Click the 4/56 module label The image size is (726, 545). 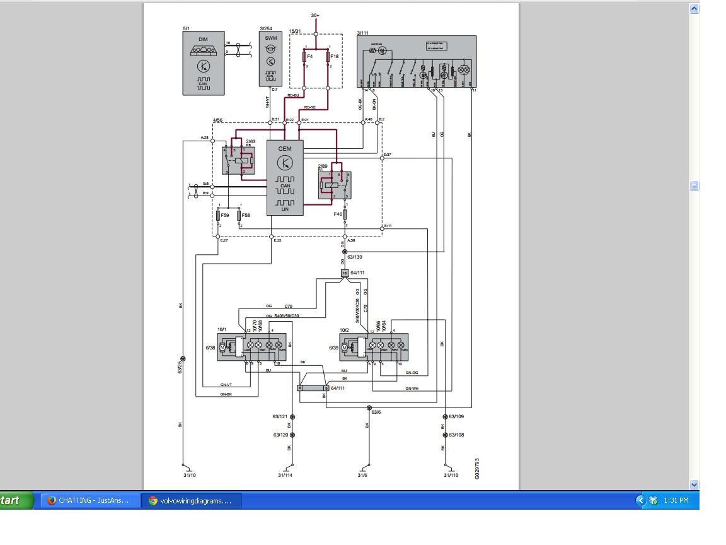click(217, 120)
